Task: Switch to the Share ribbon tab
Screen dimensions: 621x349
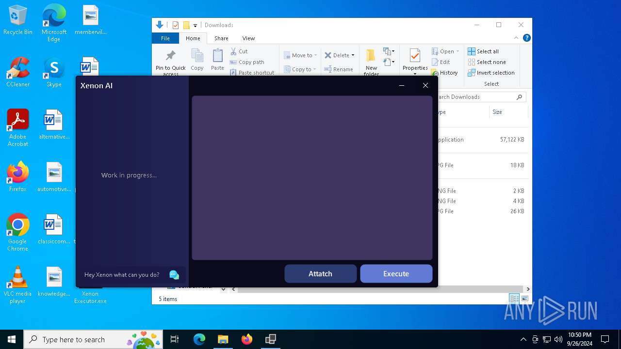Action: click(221, 38)
